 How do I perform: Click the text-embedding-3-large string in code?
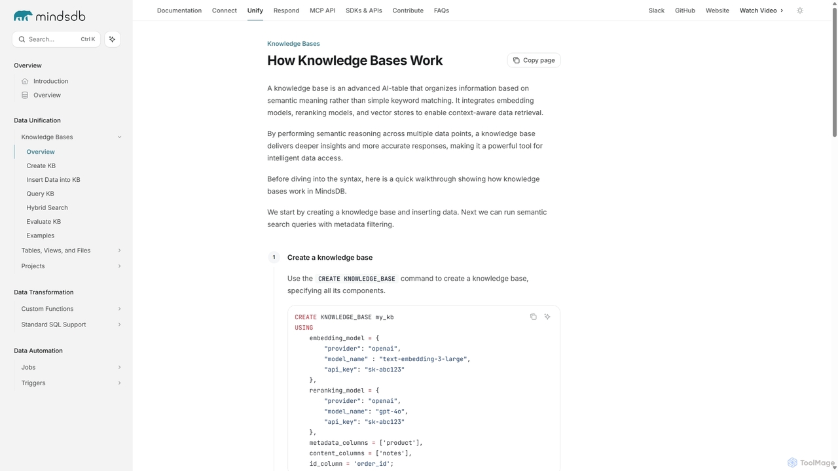(x=423, y=359)
